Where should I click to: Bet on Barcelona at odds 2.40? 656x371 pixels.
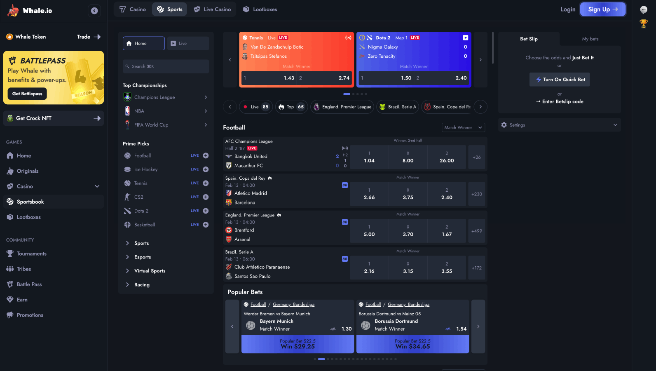[x=447, y=194]
